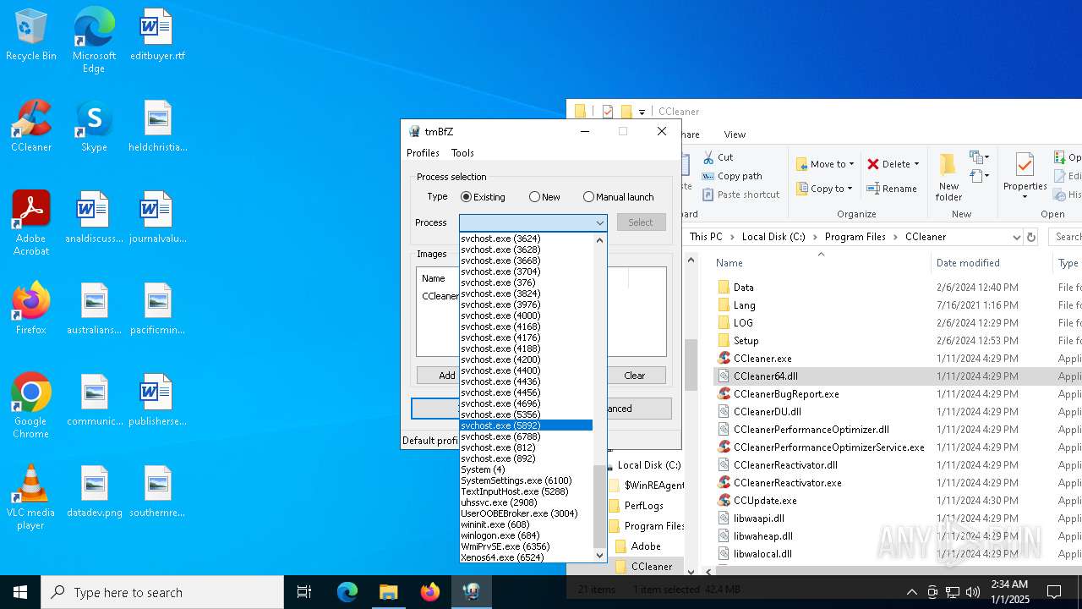
Task: Open Properties in Explorer ribbon
Action: click(x=1025, y=178)
